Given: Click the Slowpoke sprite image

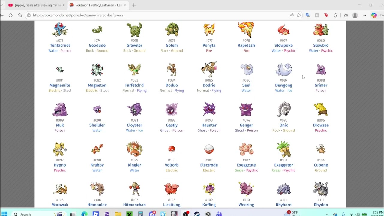Looking at the screenshot, I should [x=283, y=29].
